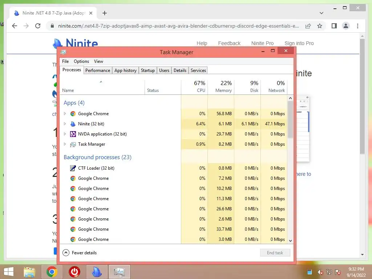Screen dimensions: 372x279
Task: Bookmark this page with the star icon
Action: click(x=320, y=26)
